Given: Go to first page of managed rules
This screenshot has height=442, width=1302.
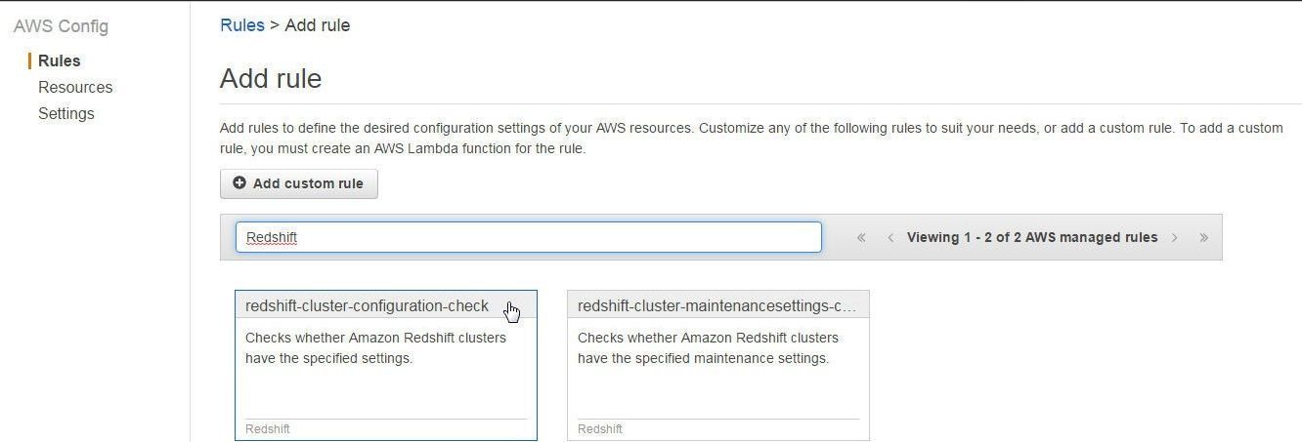Looking at the screenshot, I should pyautogui.click(x=861, y=237).
